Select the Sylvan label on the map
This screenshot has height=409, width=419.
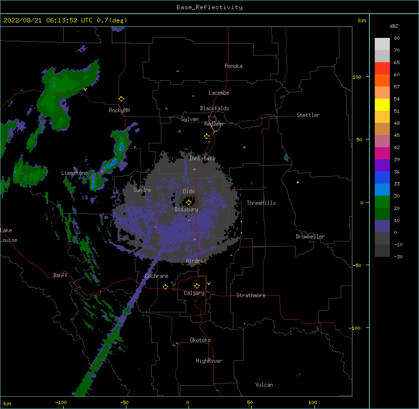(x=190, y=119)
